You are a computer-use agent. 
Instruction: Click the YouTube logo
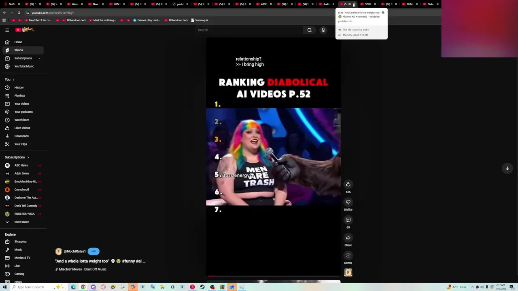(25, 30)
